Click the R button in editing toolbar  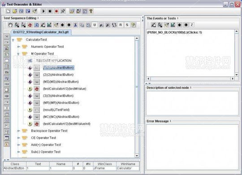121,25
